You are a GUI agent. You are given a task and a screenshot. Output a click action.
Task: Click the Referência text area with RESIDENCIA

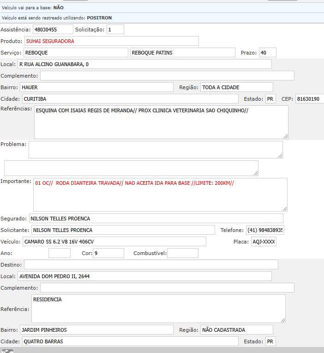pos(158,309)
